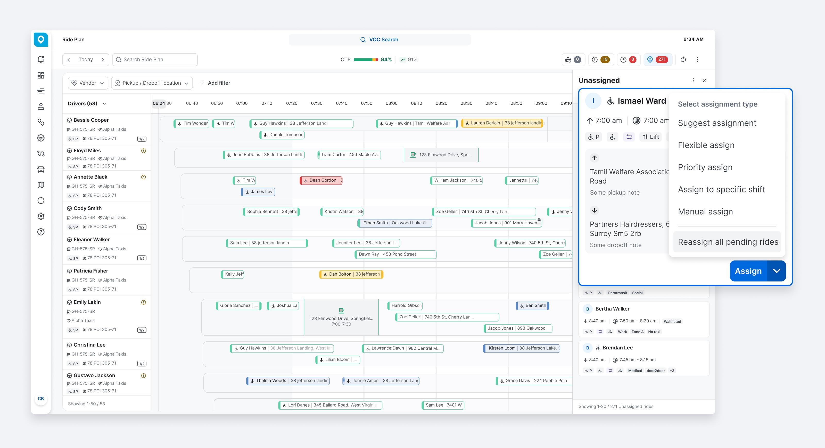This screenshot has width=825, height=448.
Task: Expand the Drivers (53) chevron
Action: coord(104,103)
